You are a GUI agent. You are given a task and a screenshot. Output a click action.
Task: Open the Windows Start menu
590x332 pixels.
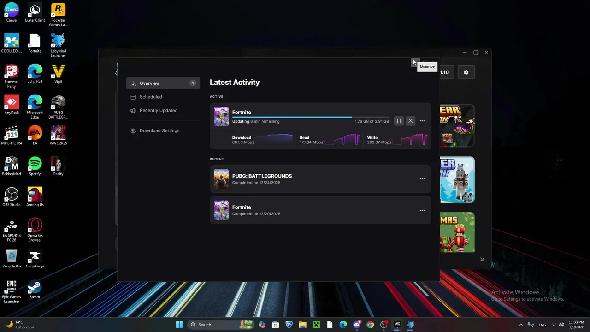point(179,325)
